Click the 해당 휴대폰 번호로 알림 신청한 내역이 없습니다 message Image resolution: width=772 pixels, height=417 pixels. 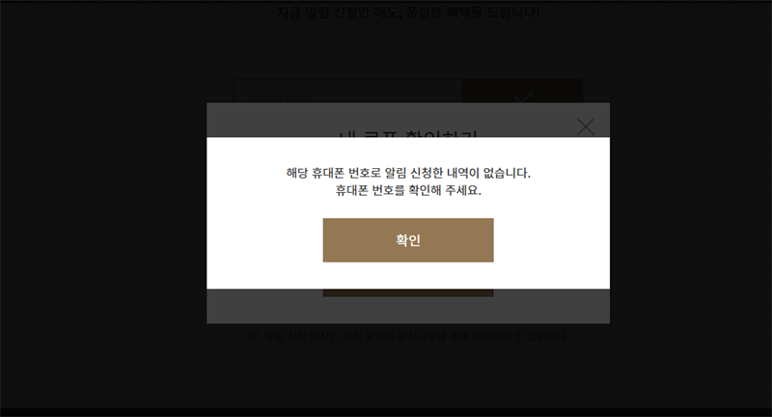point(408,173)
